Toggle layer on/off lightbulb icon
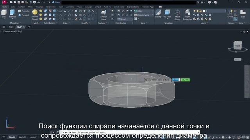Image resolution: width=250 pixels, height=140 pixels. pos(195,11)
